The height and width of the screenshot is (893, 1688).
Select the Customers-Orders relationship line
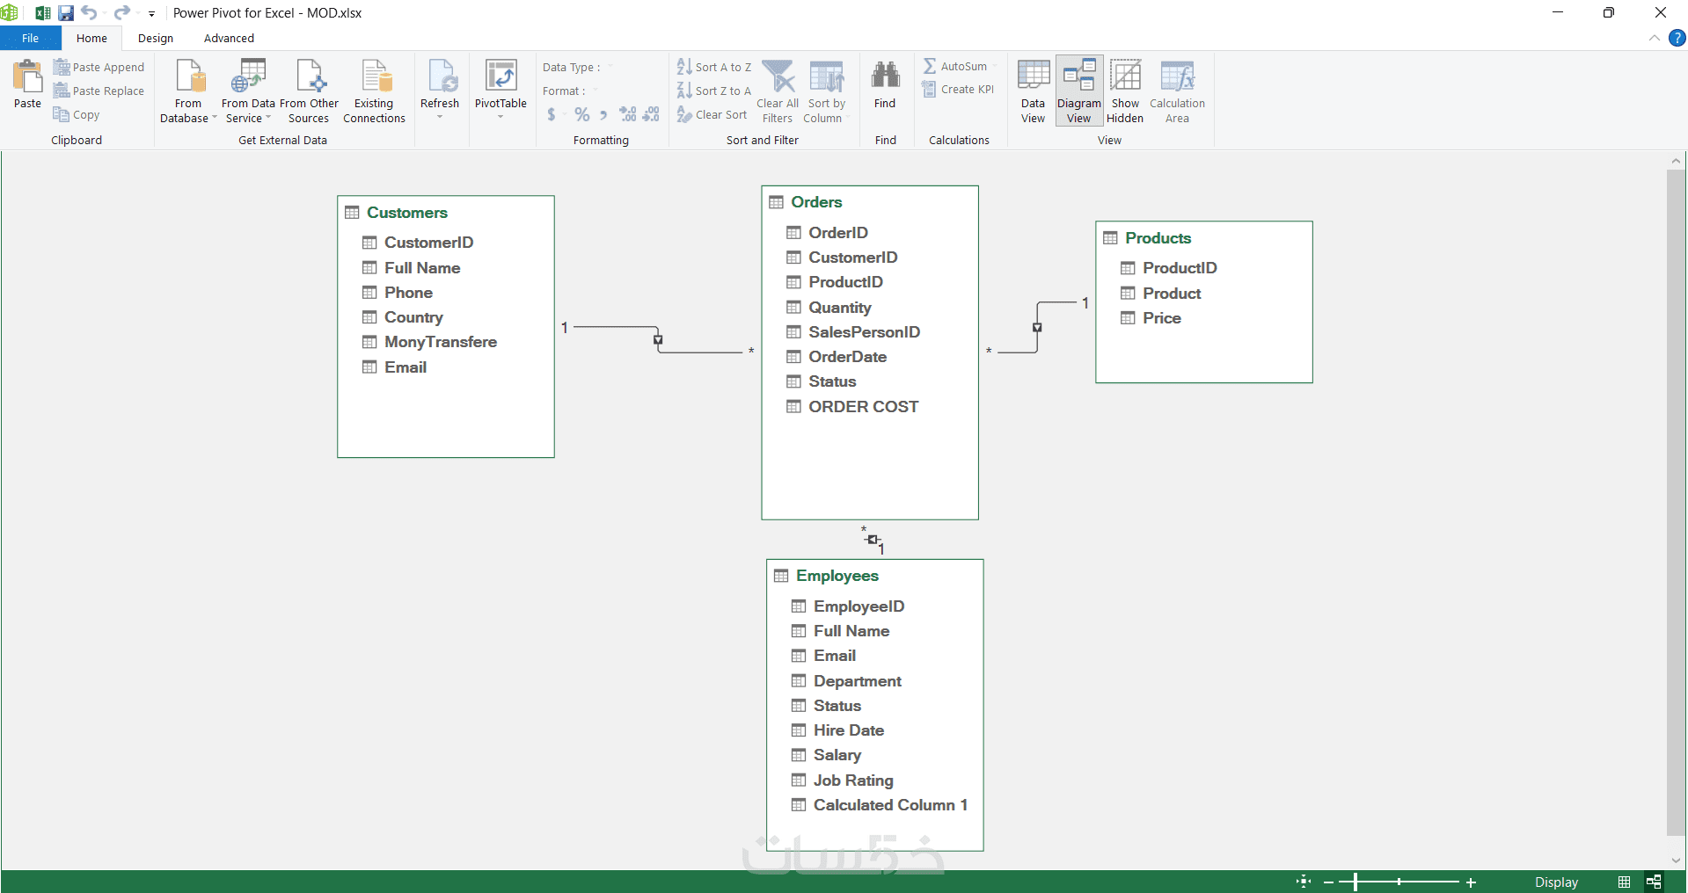(658, 340)
